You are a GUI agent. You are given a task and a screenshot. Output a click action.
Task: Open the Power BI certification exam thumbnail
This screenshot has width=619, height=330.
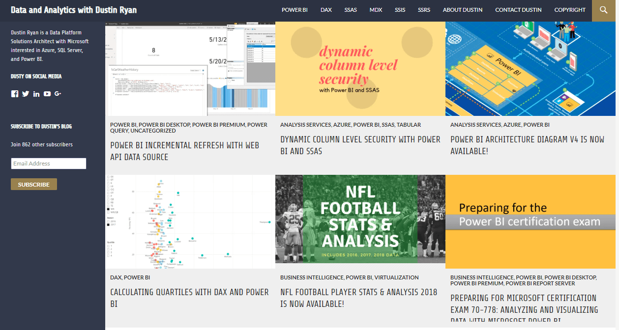(x=530, y=221)
